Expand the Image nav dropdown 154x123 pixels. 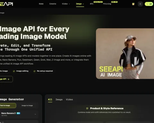tap(80, 4)
